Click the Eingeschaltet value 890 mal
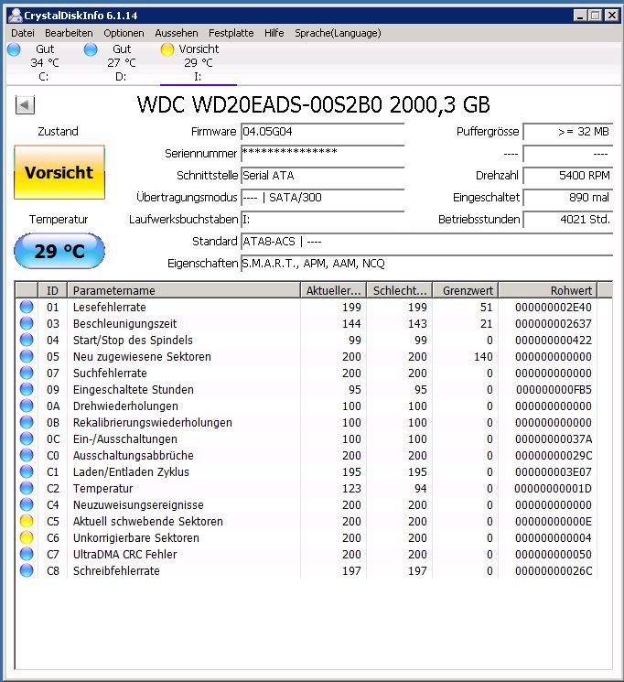The width and height of the screenshot is (624, 682). [567, 198]
